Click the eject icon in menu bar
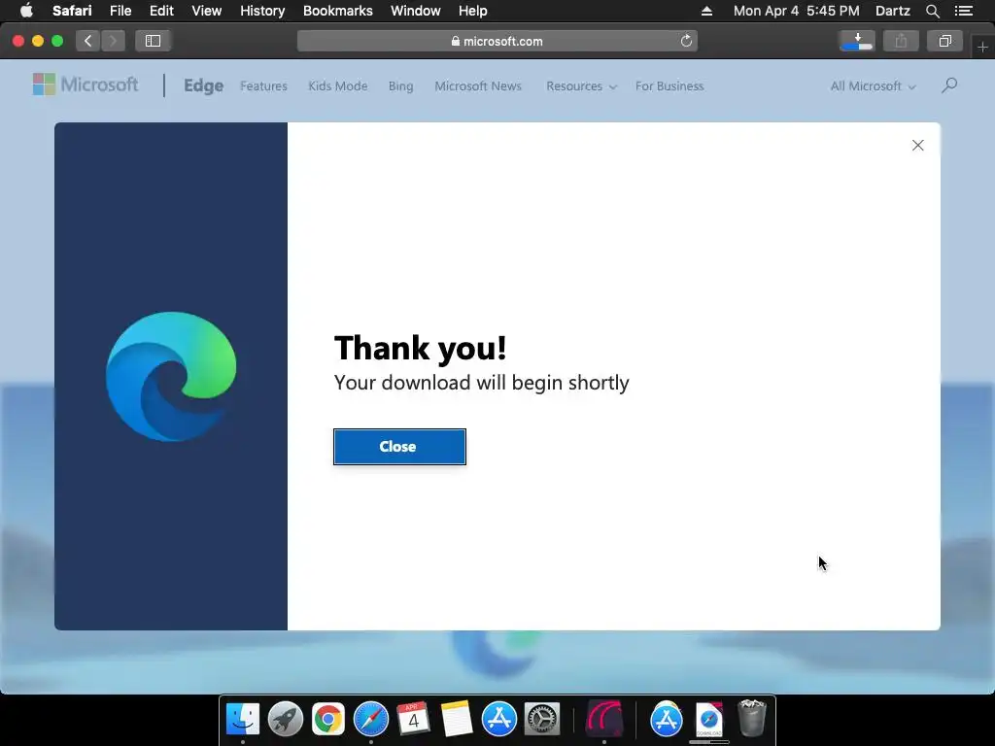995x746 pixels. pos(706,11)
